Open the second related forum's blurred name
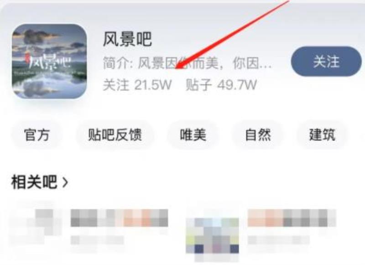 (292, 218)
